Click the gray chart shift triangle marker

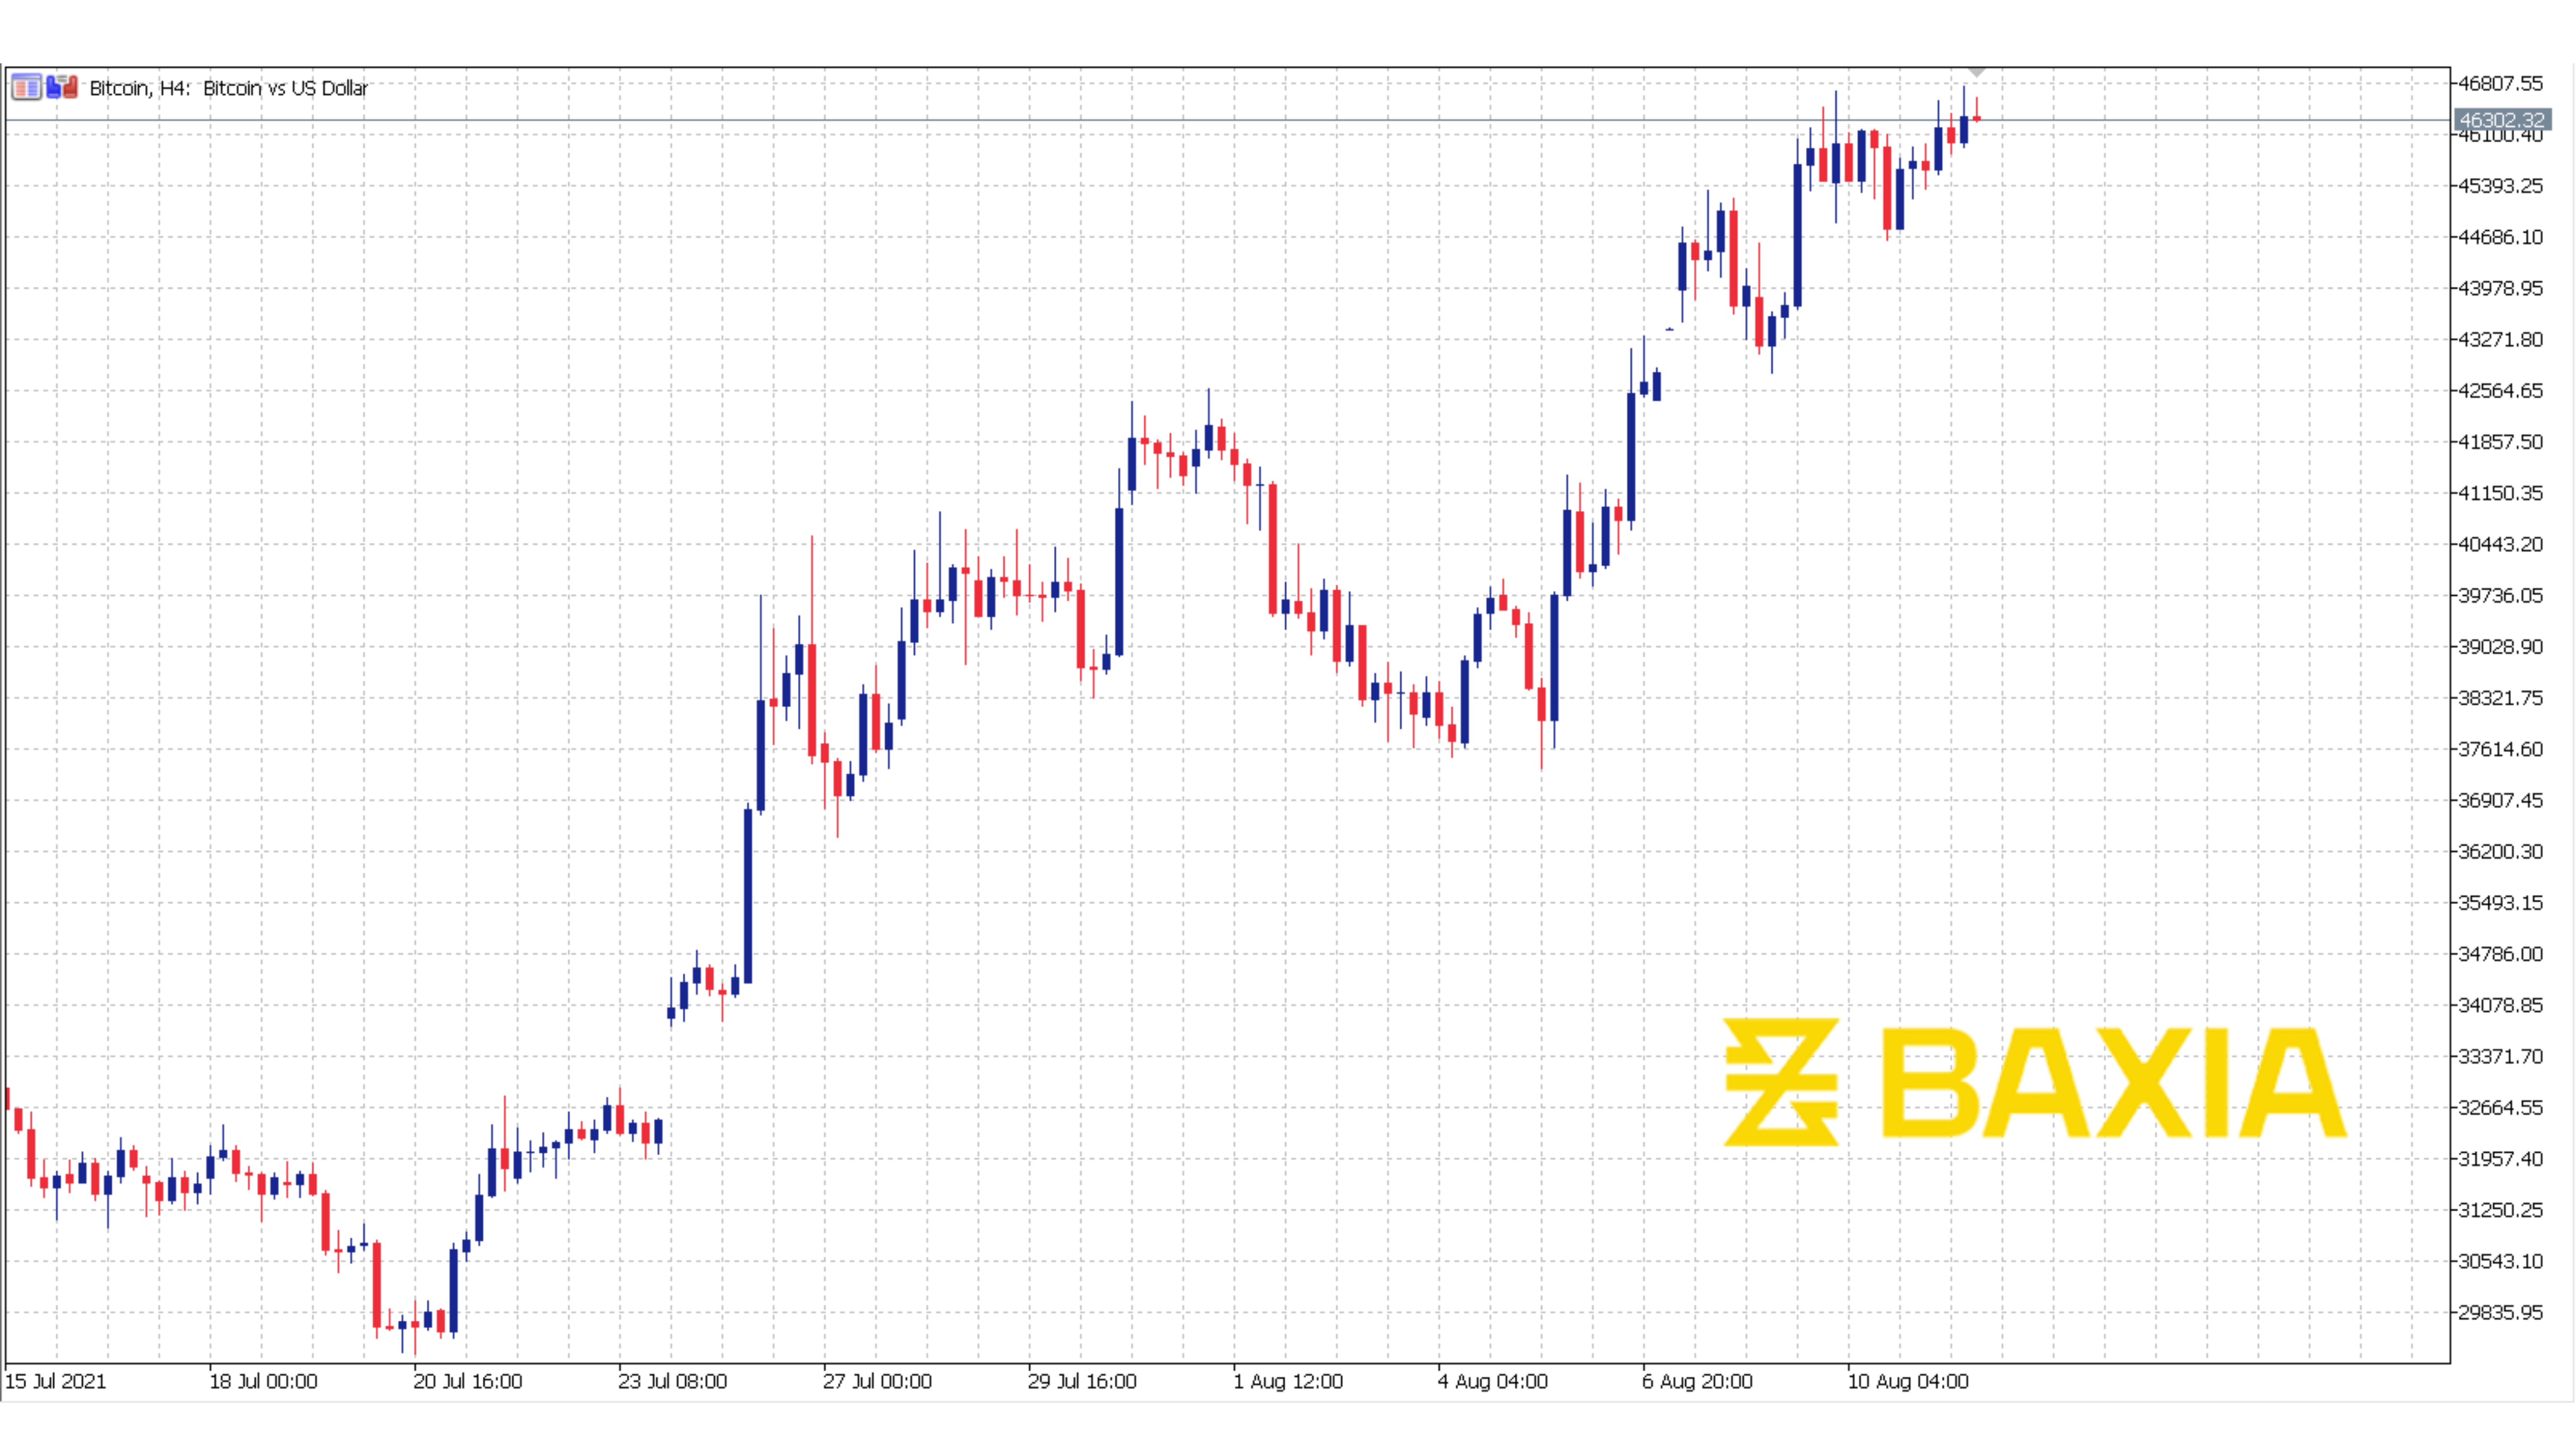pos(1976,72)
